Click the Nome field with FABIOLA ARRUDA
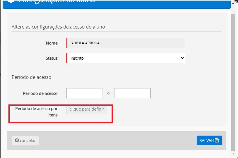The image size is (238, 158). [126, 43]
